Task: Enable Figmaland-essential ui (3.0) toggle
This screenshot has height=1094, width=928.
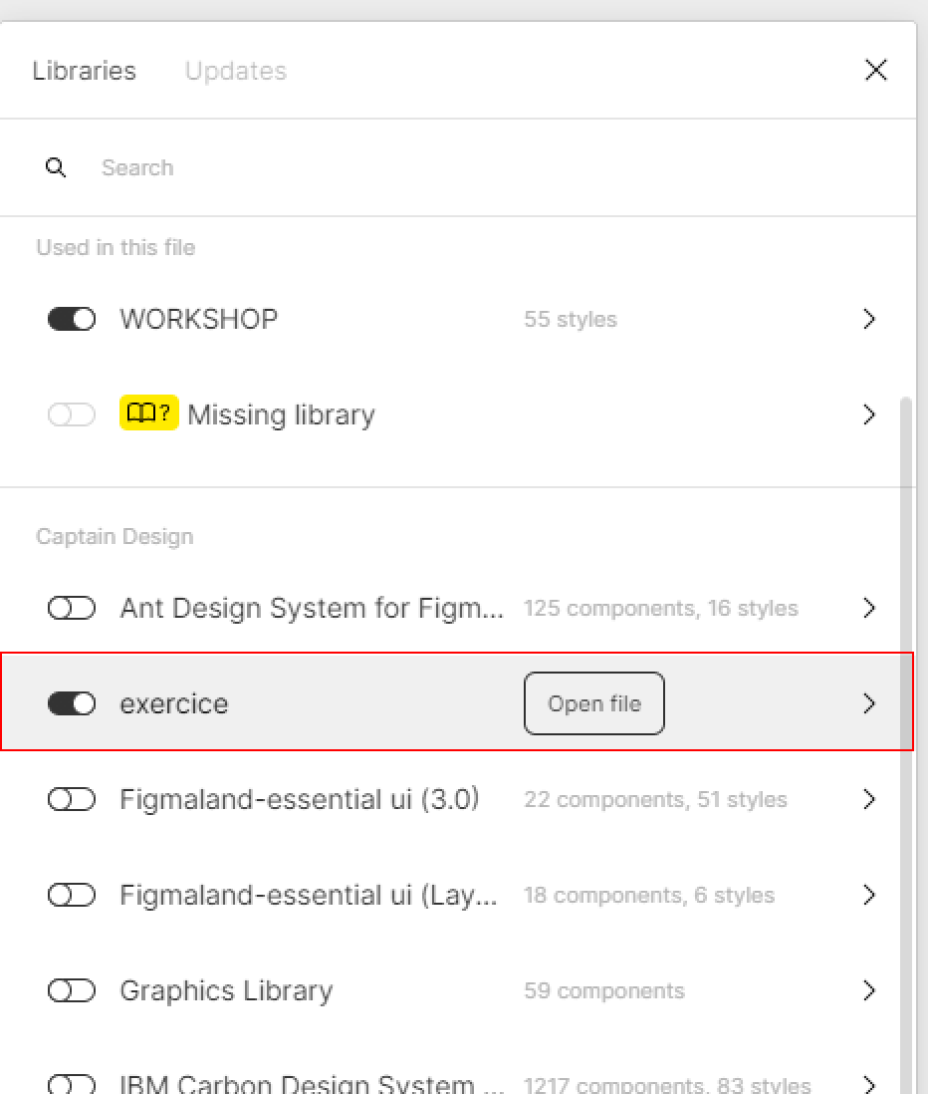Action: (x=71, y=799)
